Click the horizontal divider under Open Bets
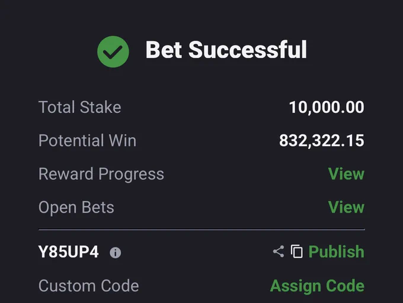The height and width of the screenshot is (303, 403). click(201, 230)
